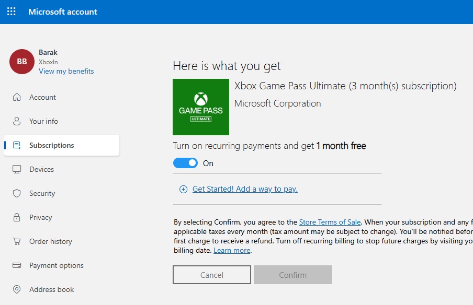
Task: Click the Account home icon in sidebar
Action: (x=17, y=97)
